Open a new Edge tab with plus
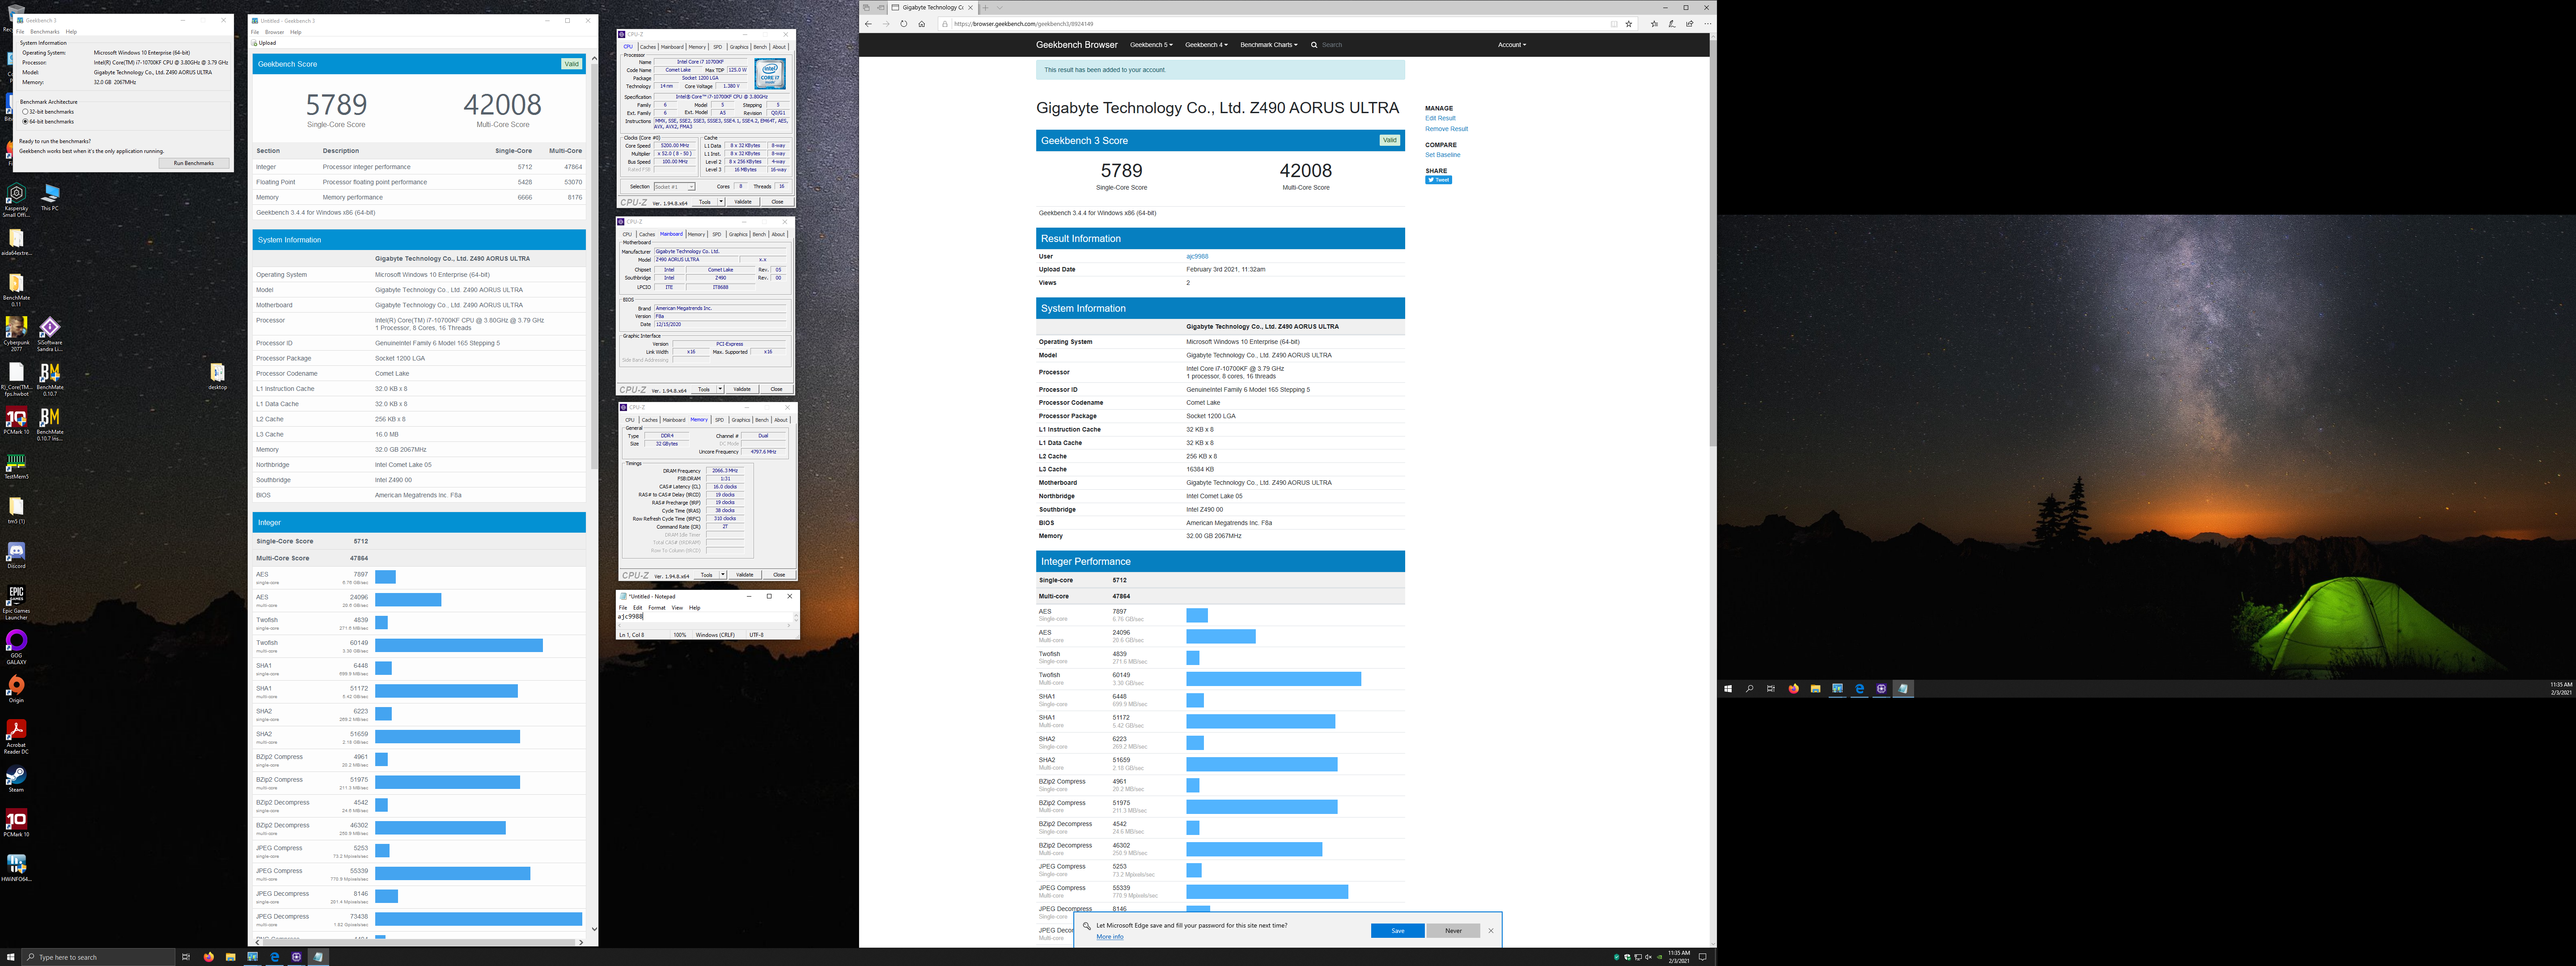Screen dimensions: 2576x966 click(985, 8)
